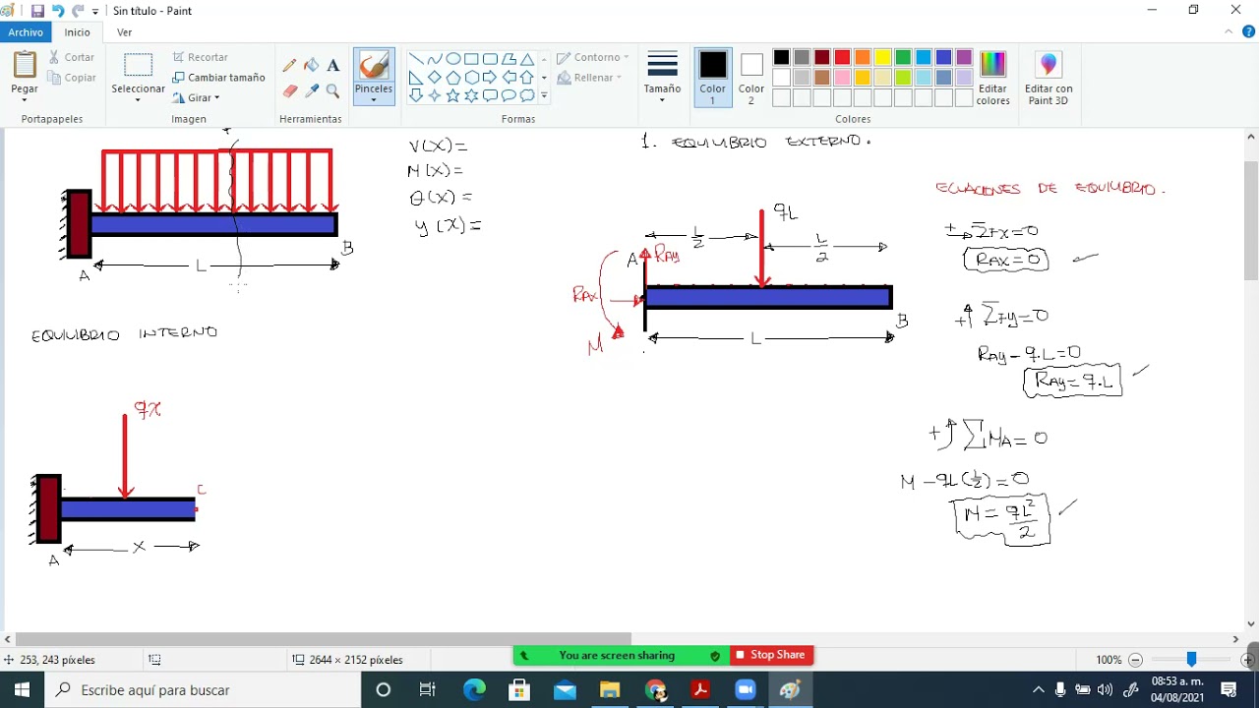Open the Windows Start menu
Viewport: 1259px width, 708px height.
tap(22, 690)
